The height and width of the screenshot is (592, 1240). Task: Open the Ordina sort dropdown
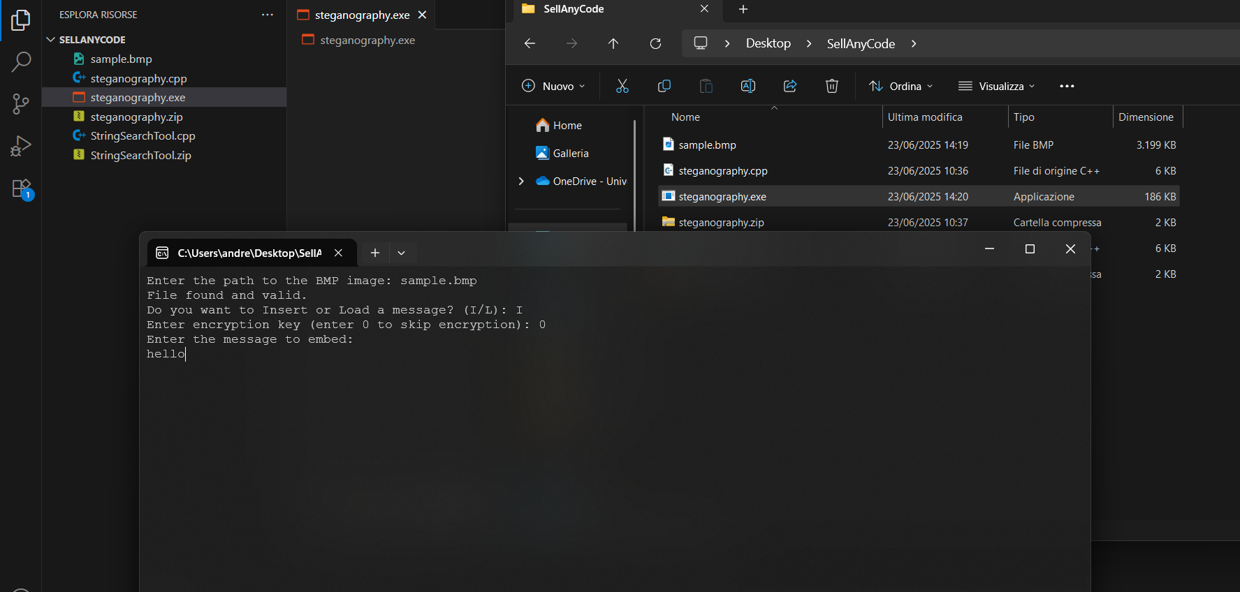click(900, 86)
